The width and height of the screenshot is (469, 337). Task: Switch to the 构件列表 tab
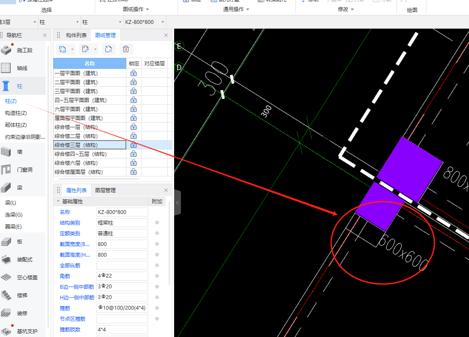coord(76,35)
